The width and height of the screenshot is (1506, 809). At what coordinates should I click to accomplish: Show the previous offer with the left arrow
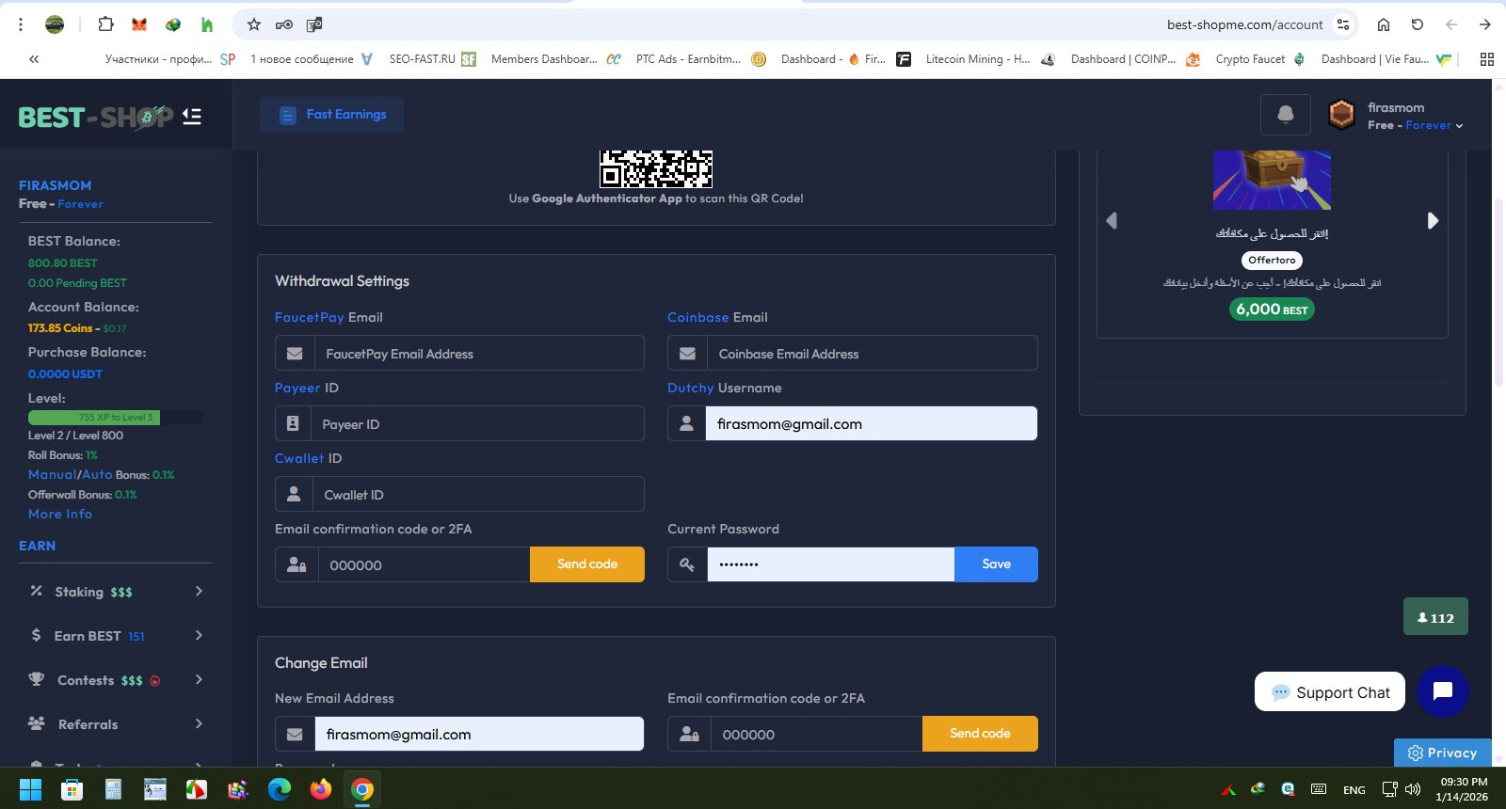[1112, 220]
